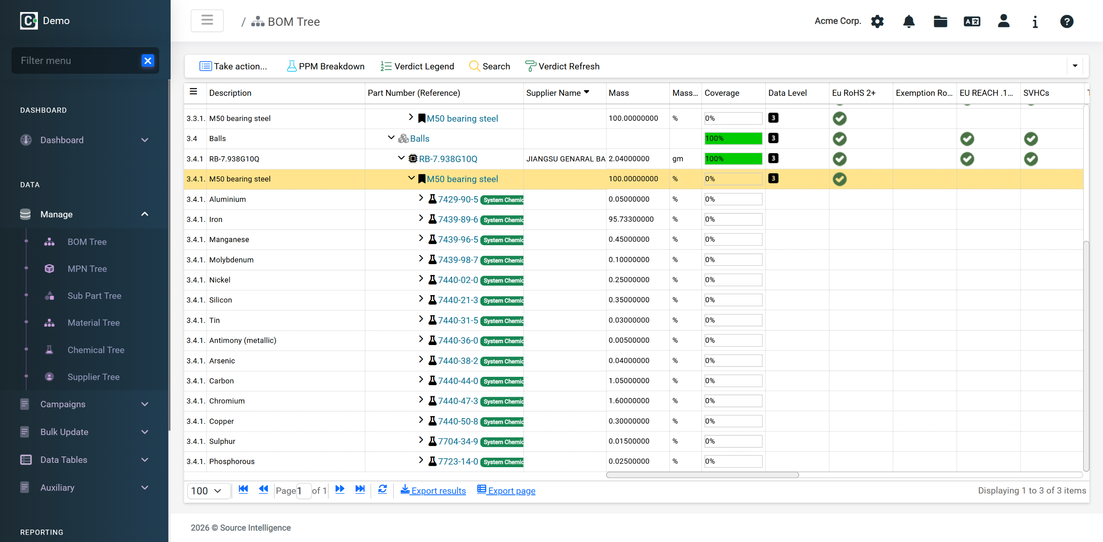Open Chemical Tree in sidebar
1103x542 pixels.
coord(96,350)
